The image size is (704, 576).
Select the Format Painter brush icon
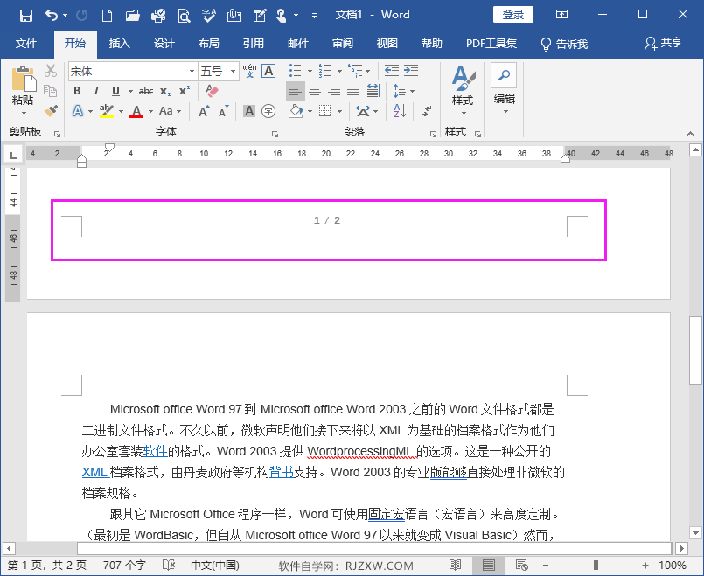51,111
